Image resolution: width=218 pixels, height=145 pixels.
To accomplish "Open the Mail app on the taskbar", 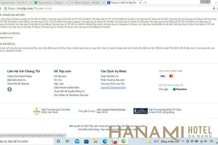I will tap(77, 141).
